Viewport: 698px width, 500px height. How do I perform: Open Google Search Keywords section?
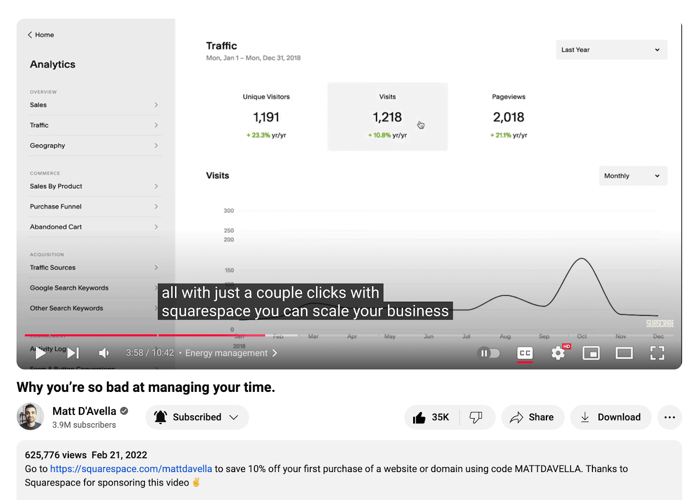coord(94,288)
